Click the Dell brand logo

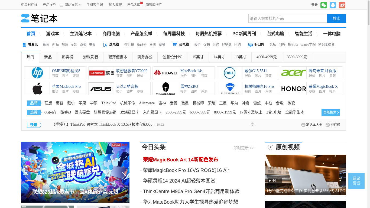click(230, 73)
